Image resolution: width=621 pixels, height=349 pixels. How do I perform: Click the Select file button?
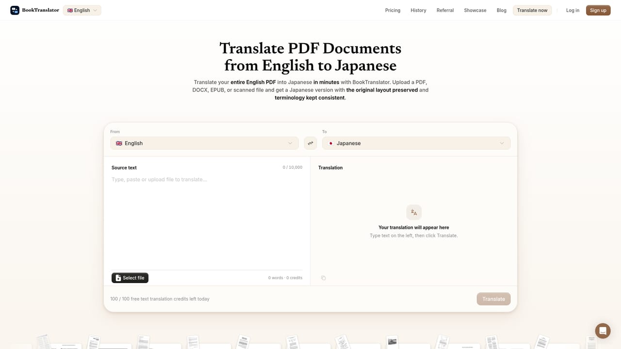[130, 278]
